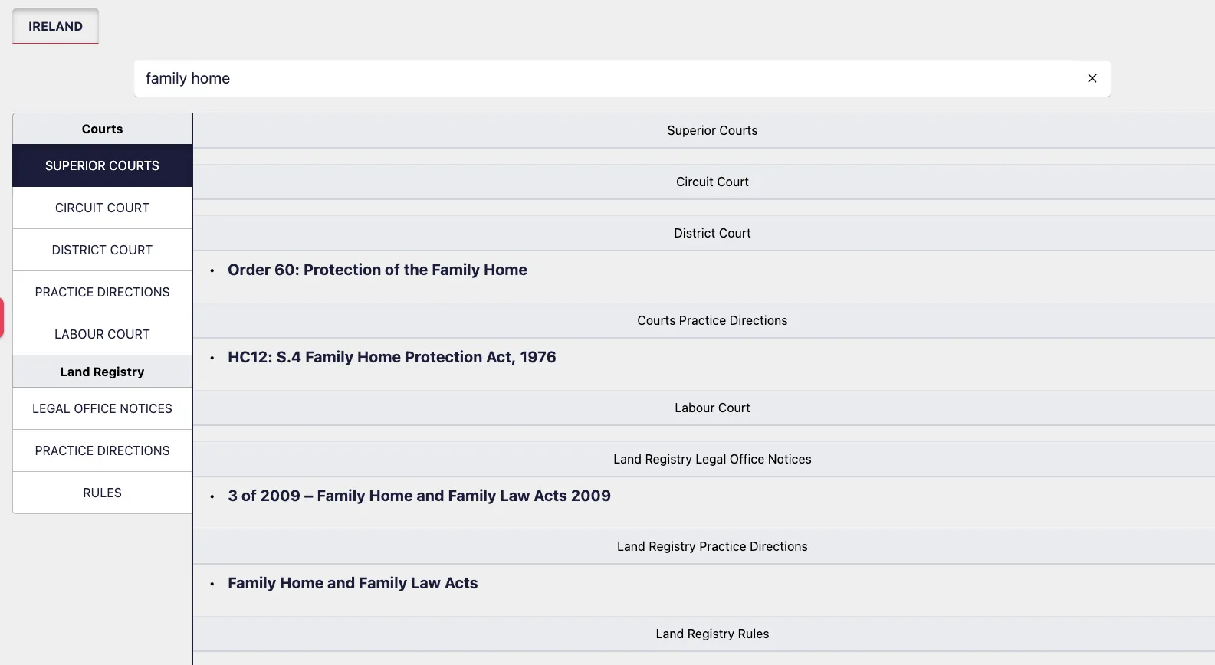Open Courts Practice Directions sidebar item
Screen dimensions: 1215x665
[x=102, y=292]
